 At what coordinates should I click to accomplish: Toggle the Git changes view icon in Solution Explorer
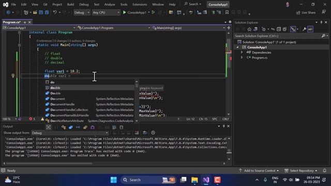[x=293, y=29]
